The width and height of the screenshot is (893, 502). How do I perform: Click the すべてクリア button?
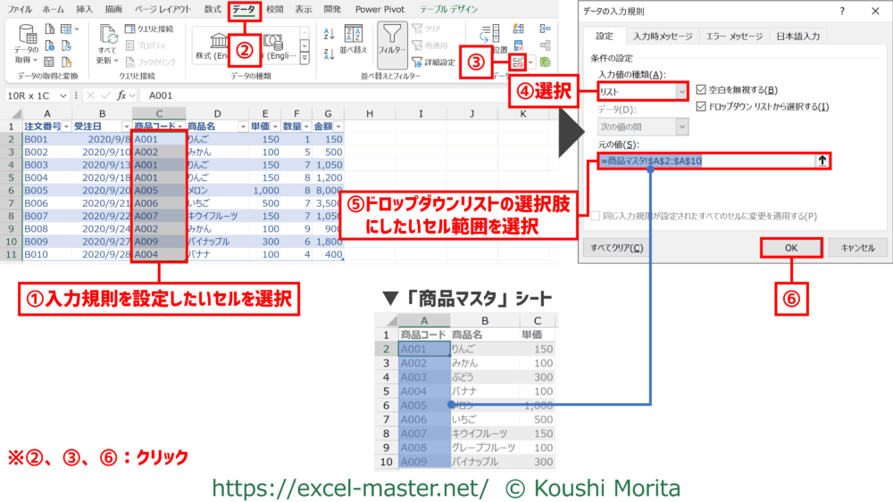point(618,247)
